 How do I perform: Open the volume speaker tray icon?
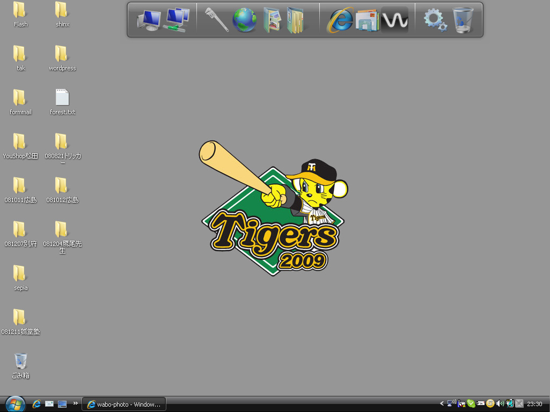pos(500,404)
